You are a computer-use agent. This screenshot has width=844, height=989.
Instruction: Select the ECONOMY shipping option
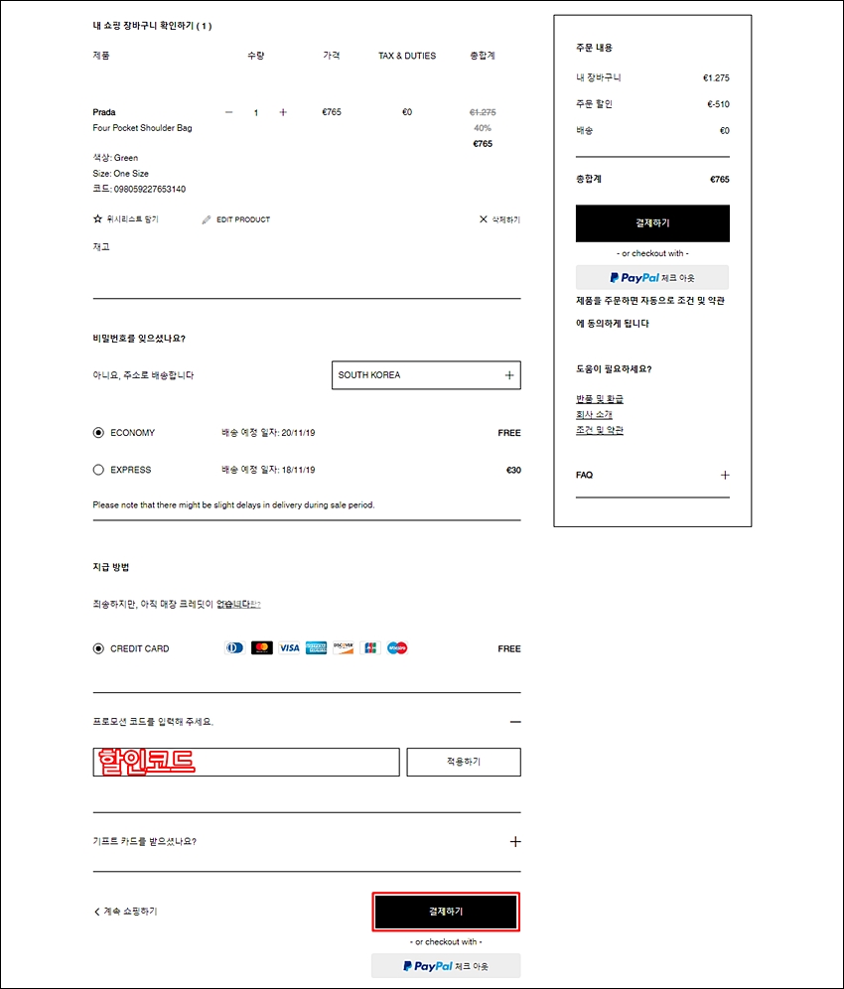98,433
